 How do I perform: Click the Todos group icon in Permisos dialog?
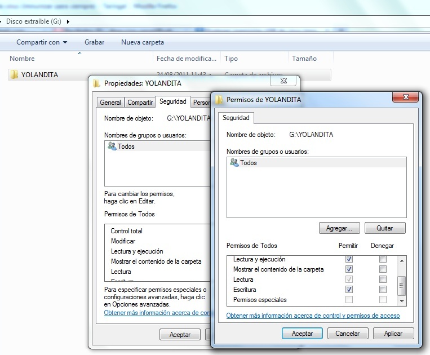pyautogui.click(x=234, y=162)
